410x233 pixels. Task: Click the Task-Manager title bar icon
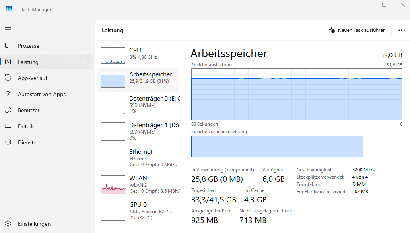(x=8, y=8)
